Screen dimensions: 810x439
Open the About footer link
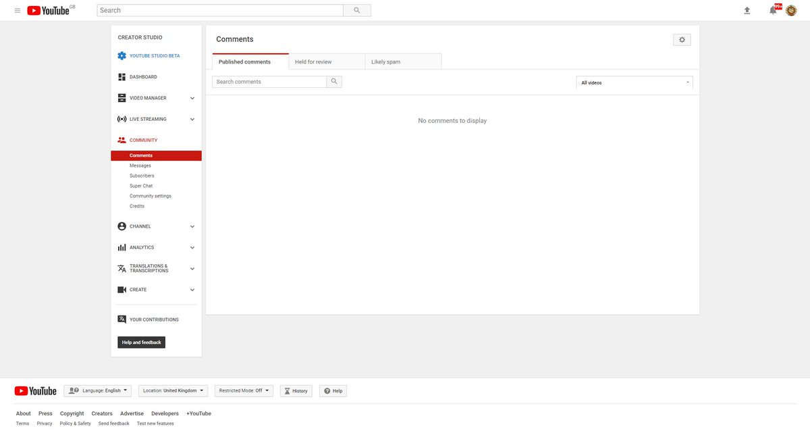pos(24,413)
